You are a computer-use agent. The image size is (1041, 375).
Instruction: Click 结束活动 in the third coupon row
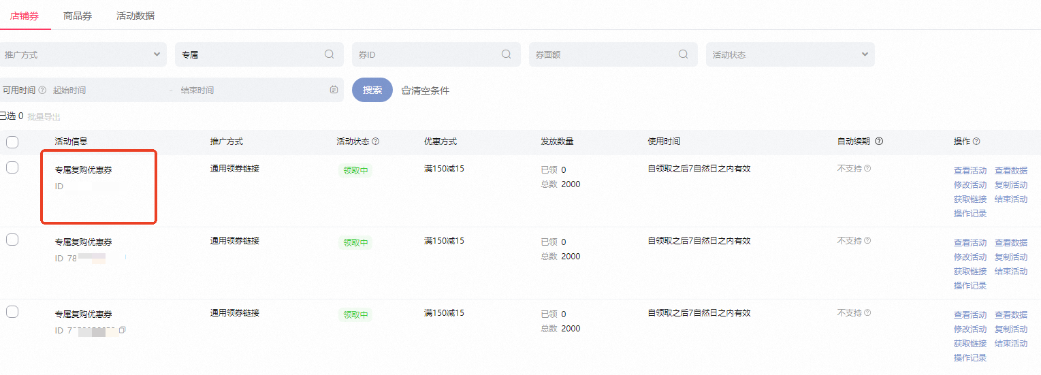pos(1011,344)
